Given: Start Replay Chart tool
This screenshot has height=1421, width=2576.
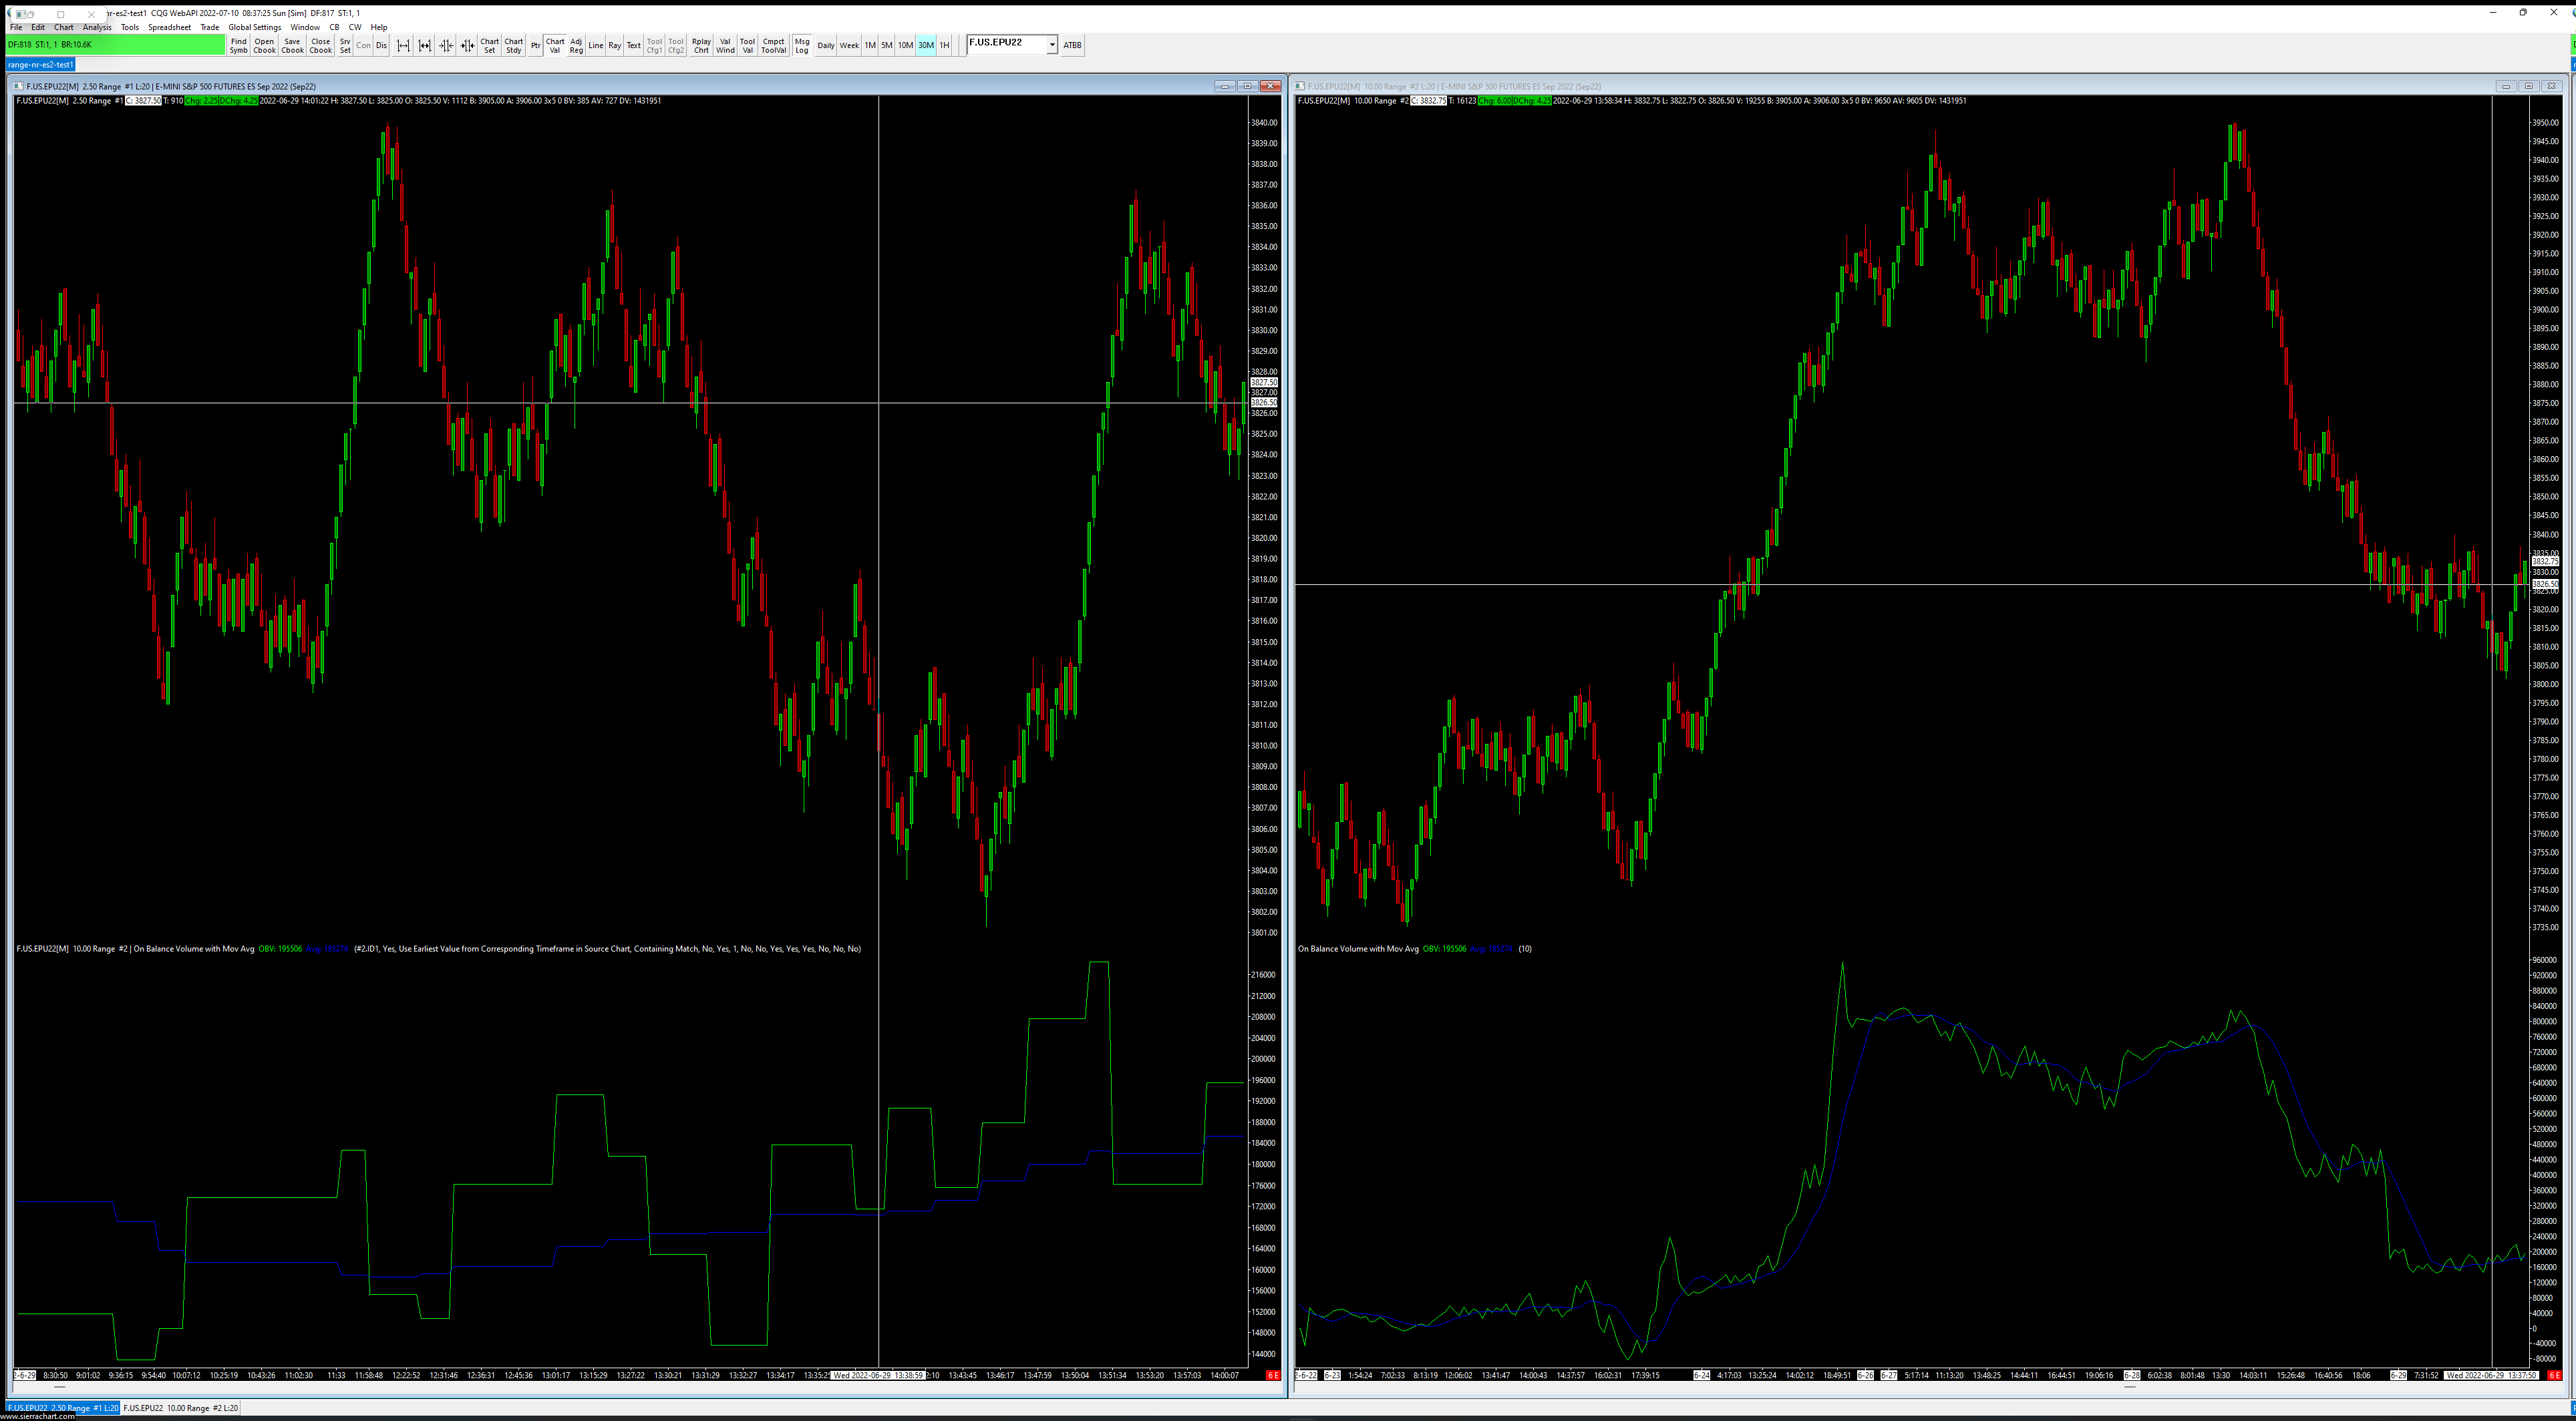Looking at the screenshot, I should point(701,45).
